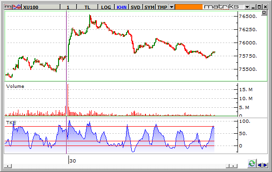272x172 pixels.
Task: Edit the XU100 symbol field
Action: coord(41,7)
